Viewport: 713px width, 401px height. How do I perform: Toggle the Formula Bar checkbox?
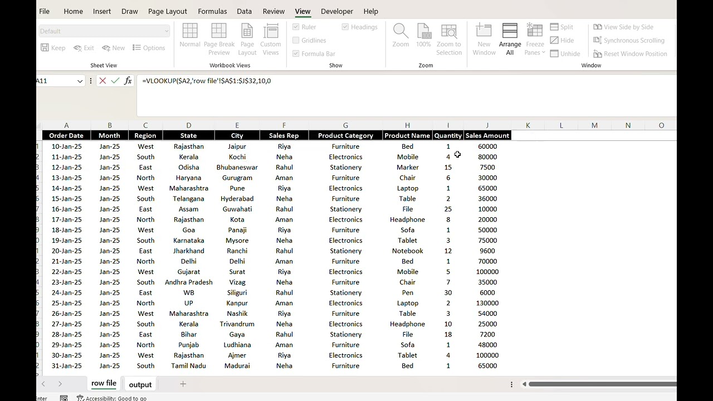click(x=296, y=53)
